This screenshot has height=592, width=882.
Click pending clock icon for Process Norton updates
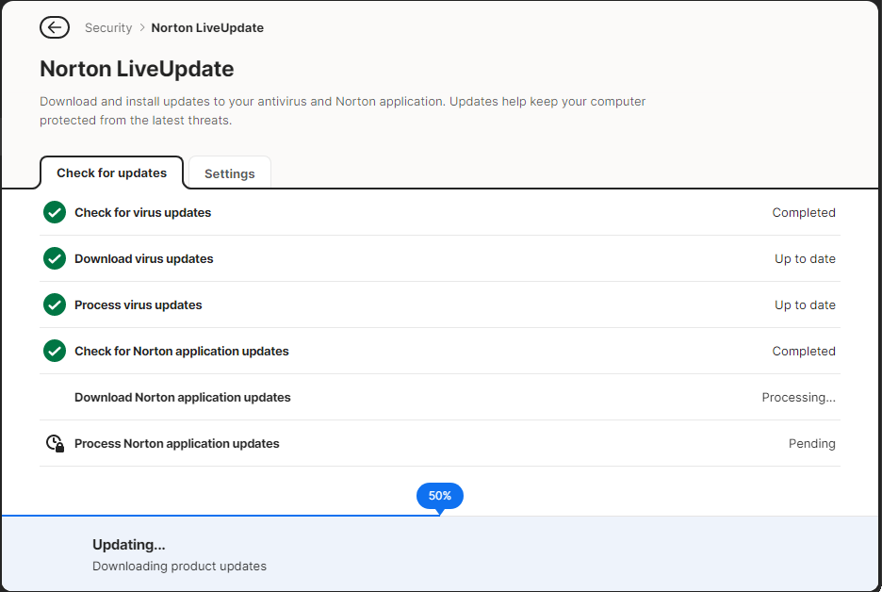[55, 443]
